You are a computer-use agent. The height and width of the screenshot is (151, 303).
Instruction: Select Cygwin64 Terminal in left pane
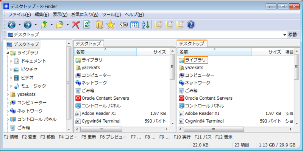[98, 121]
